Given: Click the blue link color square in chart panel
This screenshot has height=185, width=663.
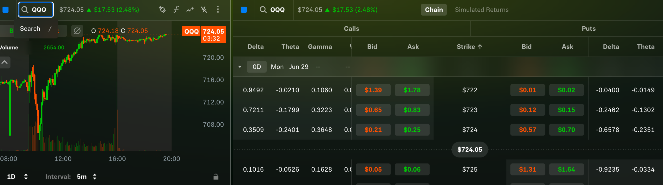Looking at the screenshot, I should pos(5,10).
